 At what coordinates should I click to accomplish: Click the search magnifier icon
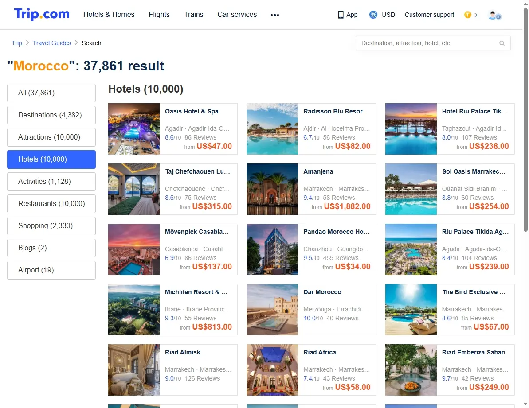point(502,43)
